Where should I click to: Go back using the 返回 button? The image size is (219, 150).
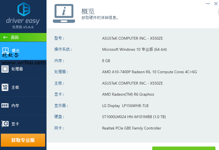(x=23, y=37)
